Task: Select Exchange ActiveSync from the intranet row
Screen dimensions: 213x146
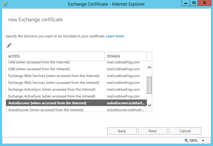Action: pyautogui.click(x=76, y=96)
